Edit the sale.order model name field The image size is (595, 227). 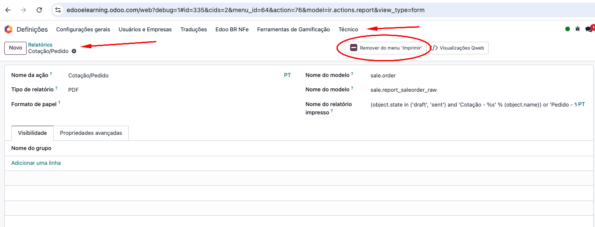click(x=478, y=75)
